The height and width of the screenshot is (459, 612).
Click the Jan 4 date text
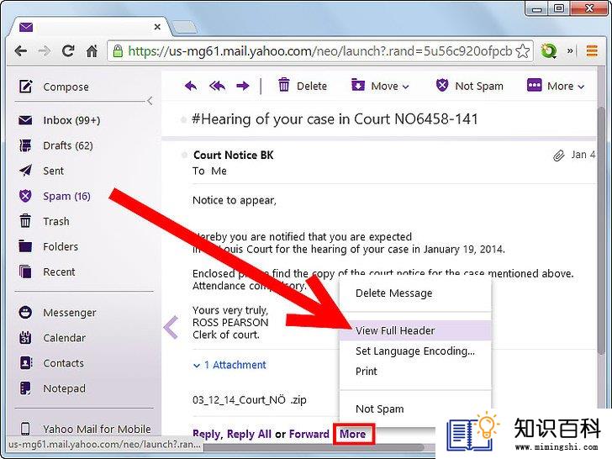583,155
